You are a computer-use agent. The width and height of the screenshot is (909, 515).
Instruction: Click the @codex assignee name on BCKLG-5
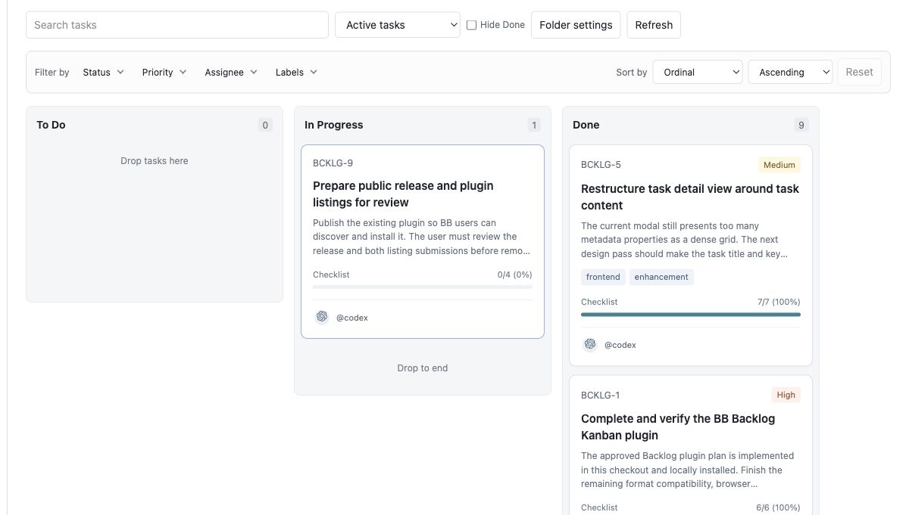620,345
